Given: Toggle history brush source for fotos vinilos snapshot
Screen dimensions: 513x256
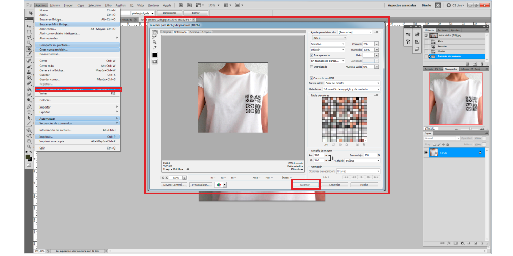Looking at the screenshot, I should [426, 35].
